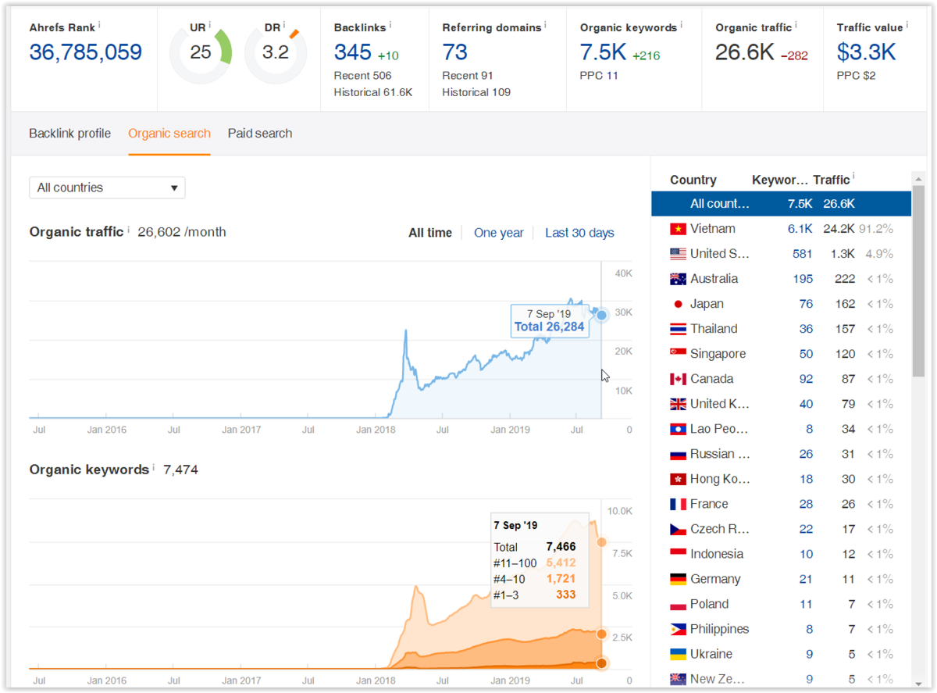Click the Japan country name

(707, 304)
